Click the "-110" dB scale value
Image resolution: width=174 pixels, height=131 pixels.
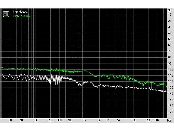tap(170, 75)
